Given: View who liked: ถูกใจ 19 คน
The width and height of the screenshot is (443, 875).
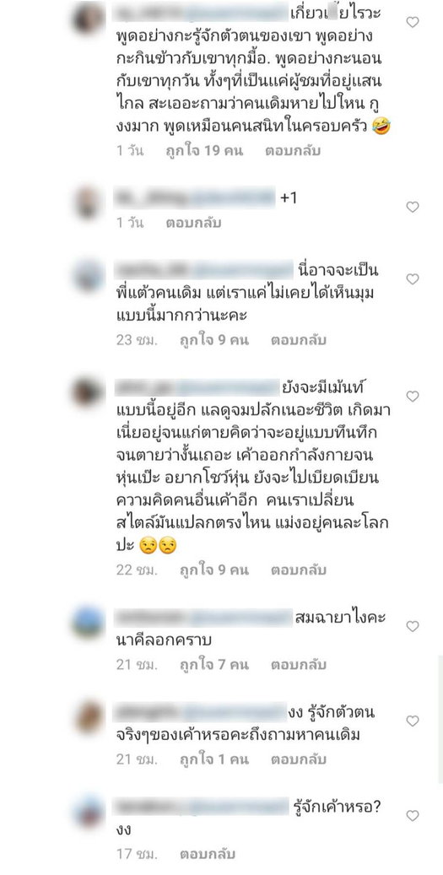Looking at the screenshot, I should pos(204,151).
